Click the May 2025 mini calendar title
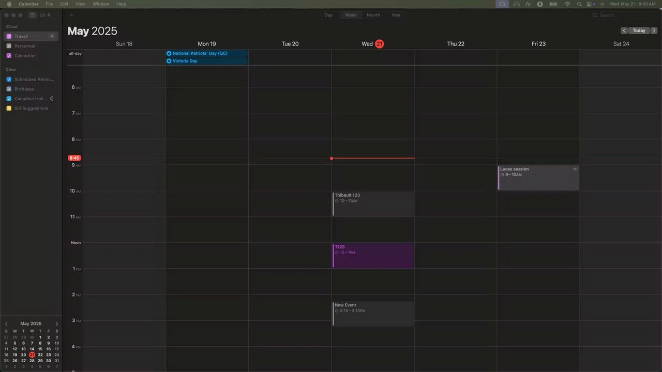The height and width of the screenshot is (372, 662). point(31,324)
